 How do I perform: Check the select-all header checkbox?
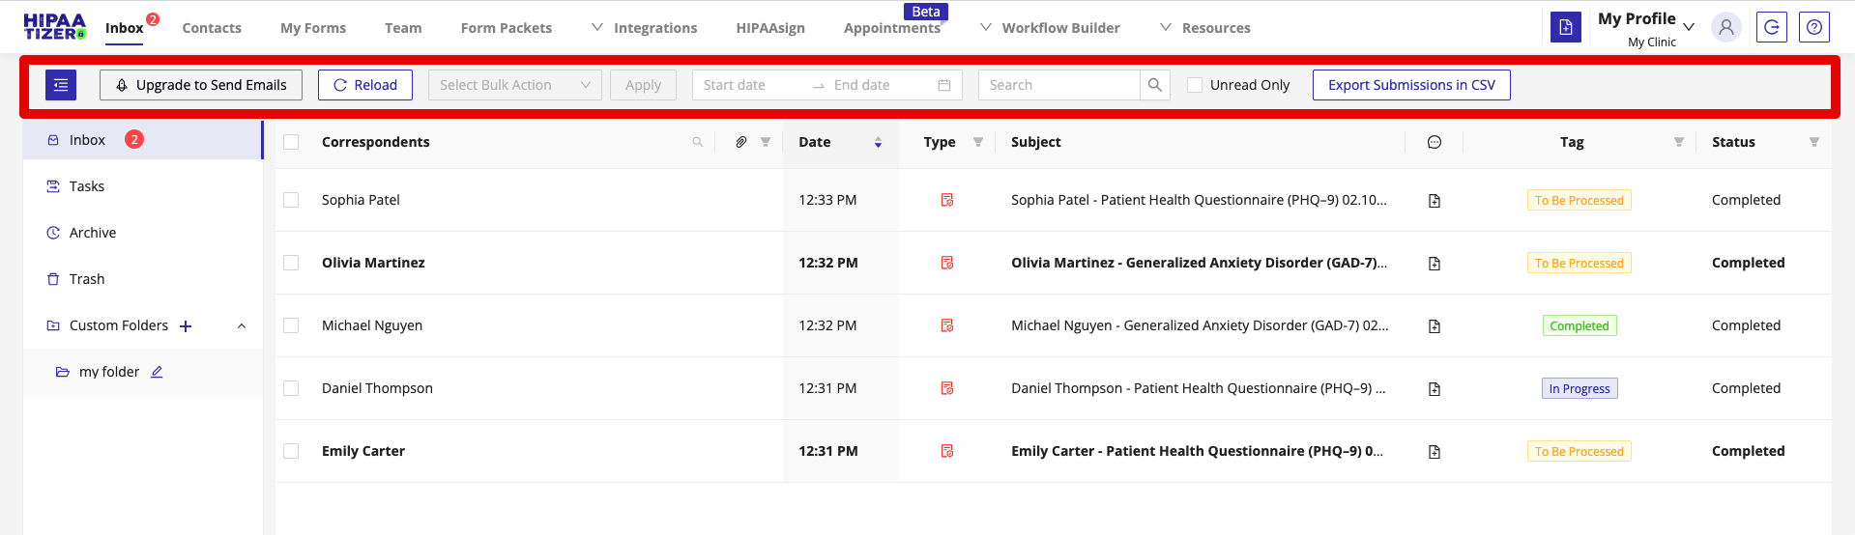coord(291,142)
